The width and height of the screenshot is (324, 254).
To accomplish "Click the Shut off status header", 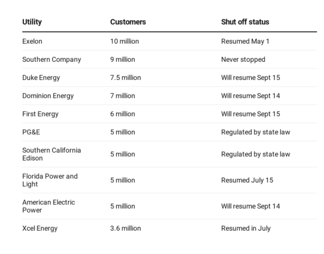I will pos(245,22).
